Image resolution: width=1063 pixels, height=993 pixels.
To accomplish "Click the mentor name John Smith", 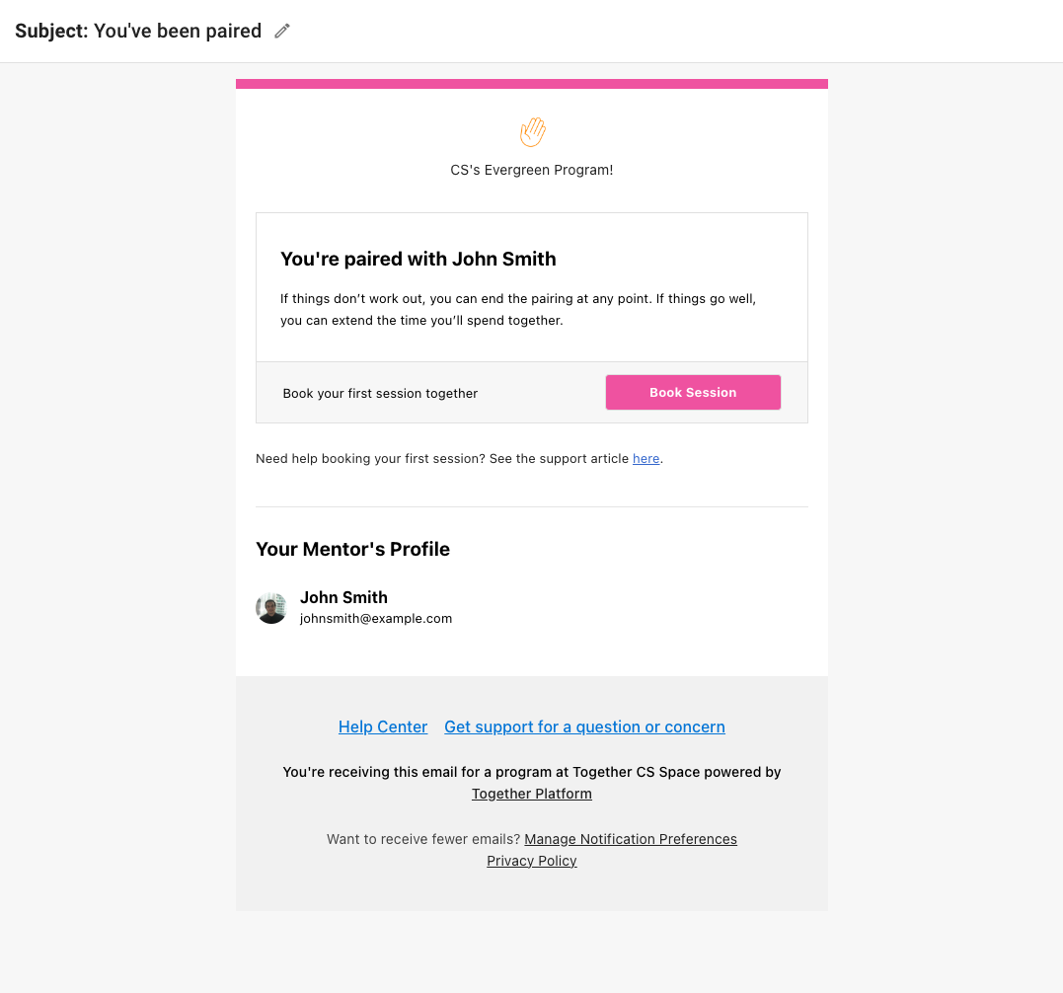I will [343, 597].
